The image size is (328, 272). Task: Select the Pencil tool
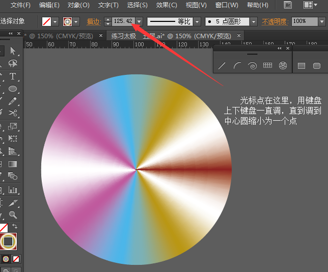13,101
